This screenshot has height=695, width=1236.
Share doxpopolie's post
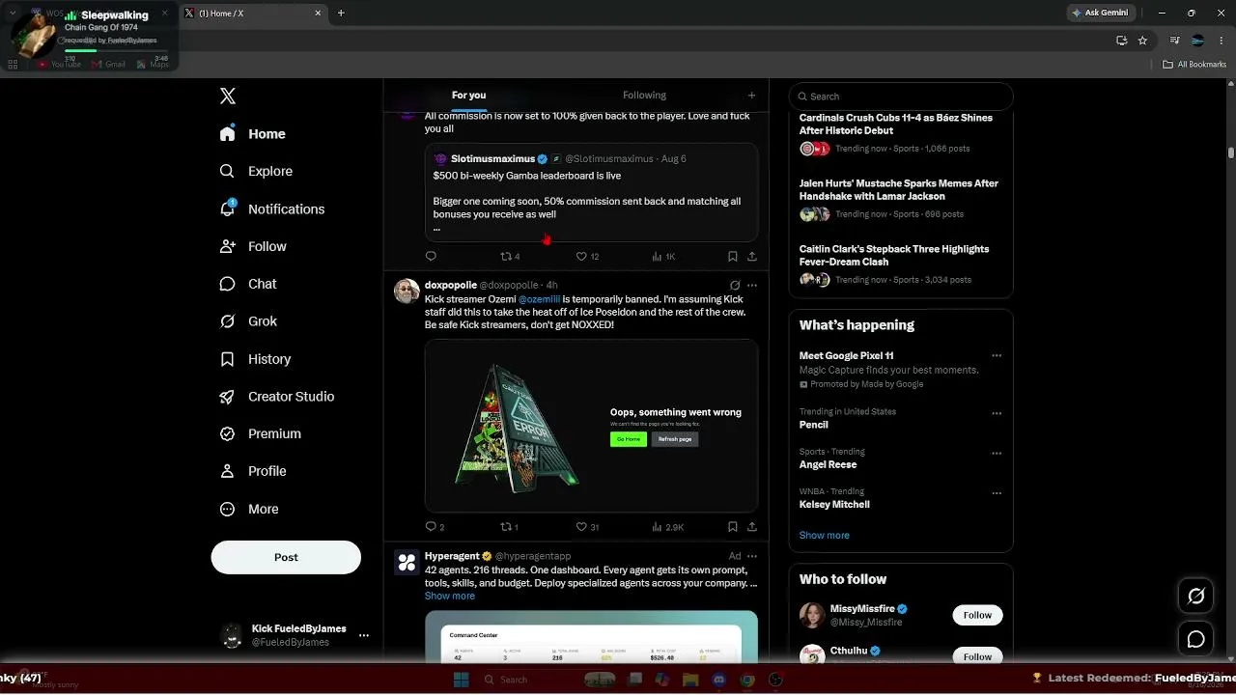[x=752, y=527]
